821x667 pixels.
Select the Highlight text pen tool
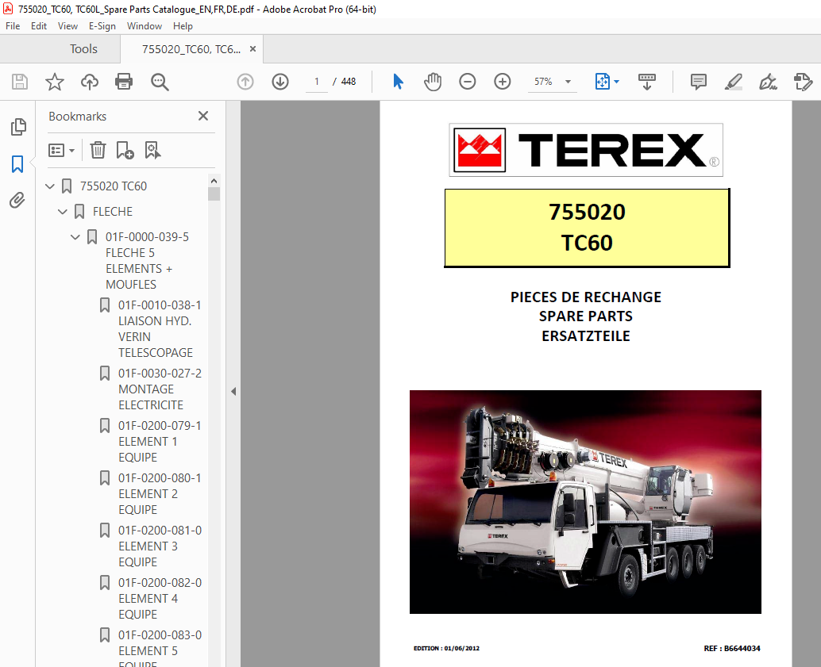pos(734,82)
